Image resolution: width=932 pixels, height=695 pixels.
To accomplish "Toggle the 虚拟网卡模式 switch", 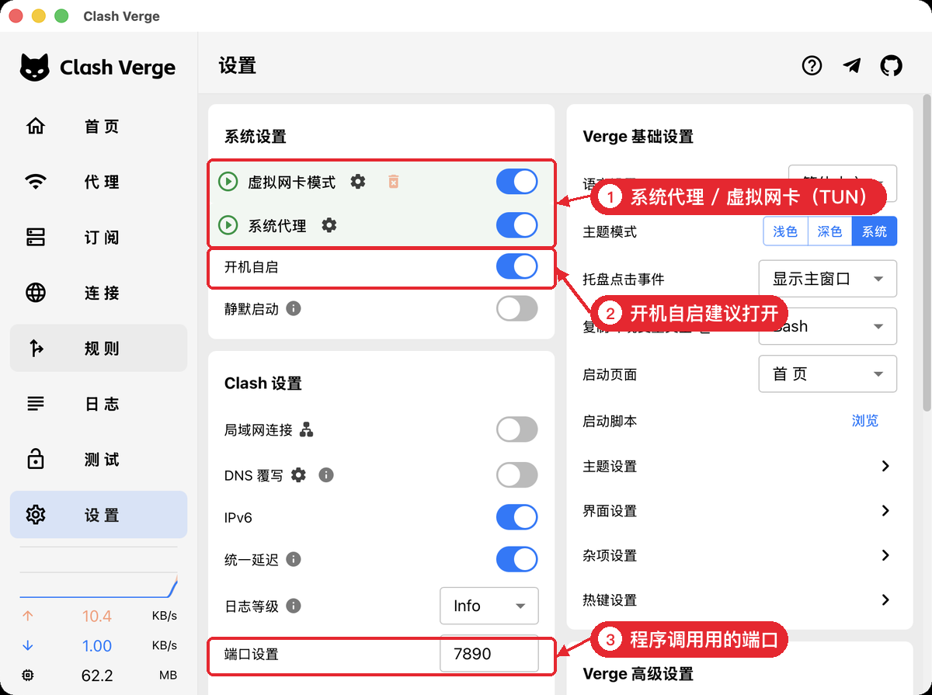I will pyautogui.click(x=517, y=182).
